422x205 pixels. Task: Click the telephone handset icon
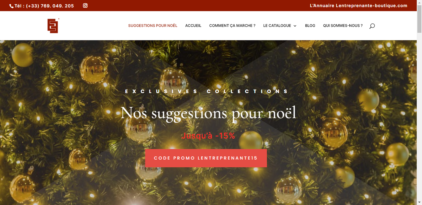point(11,6)
